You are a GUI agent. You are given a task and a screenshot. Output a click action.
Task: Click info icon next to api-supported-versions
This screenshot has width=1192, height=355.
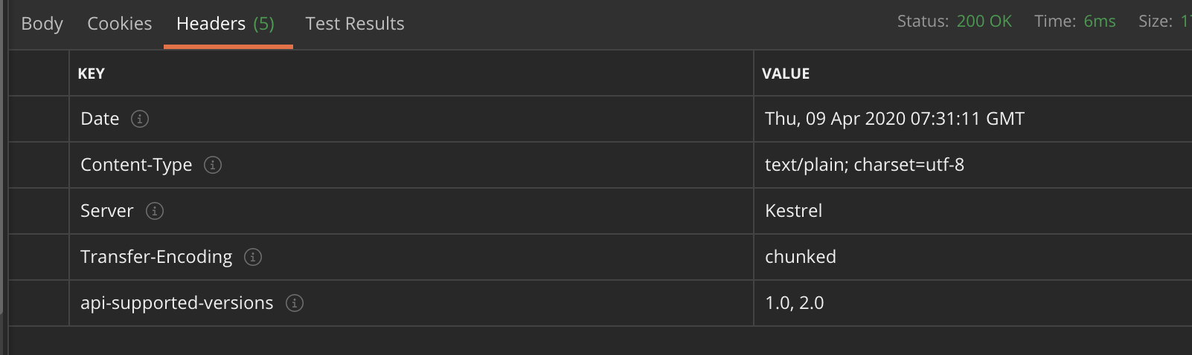click(295, 303)
